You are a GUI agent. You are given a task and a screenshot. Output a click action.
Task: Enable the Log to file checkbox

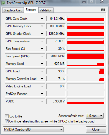(x=7, y=116)
